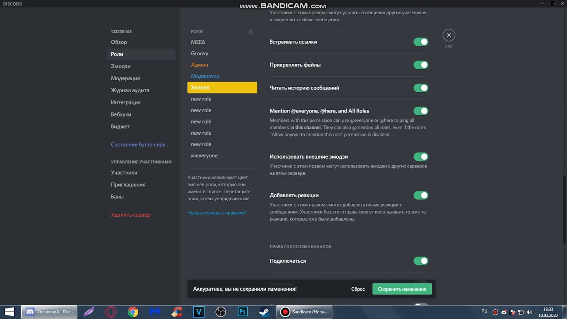Open Opera browser from taskbar
Image resolution: width=567 pixels, height=319 pixels.
pos(111,312)
